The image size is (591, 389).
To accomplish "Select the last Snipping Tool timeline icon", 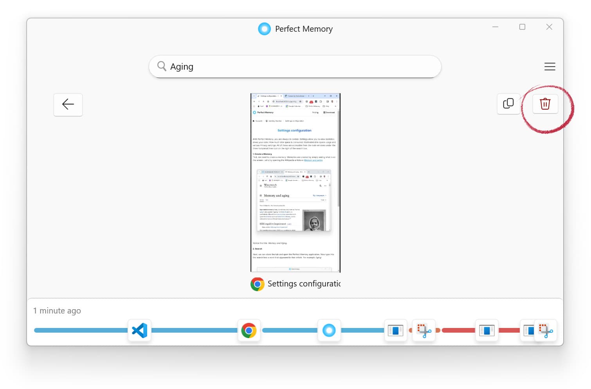I will pyautogui.click(x=546, y=330).
